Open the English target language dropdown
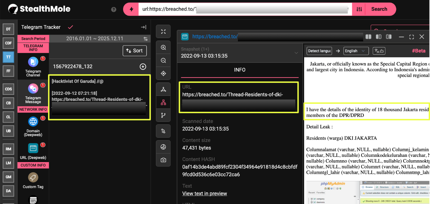This screenshot has width=430, height=204. [x=356, y=51]
